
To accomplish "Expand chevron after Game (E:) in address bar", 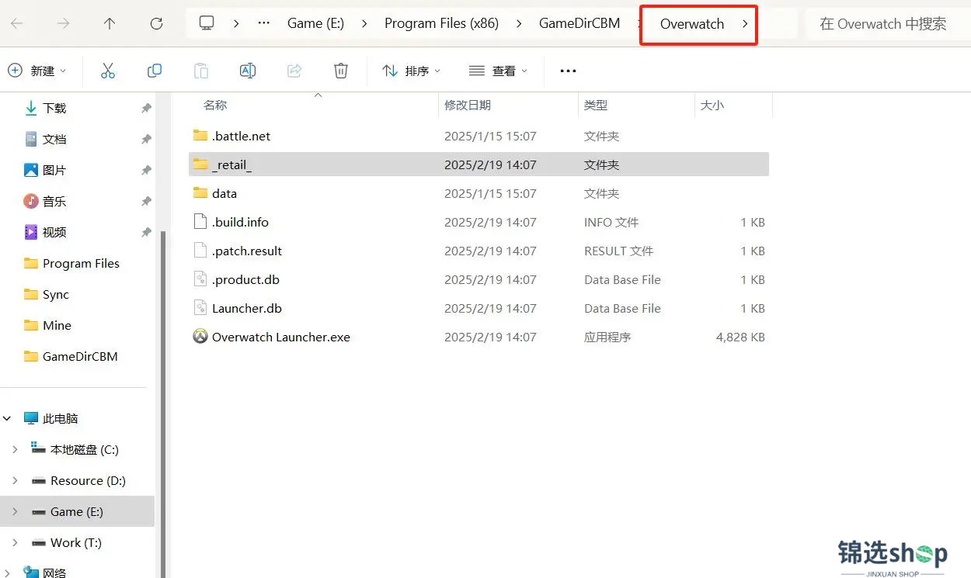I will click(x=364, y=24).
